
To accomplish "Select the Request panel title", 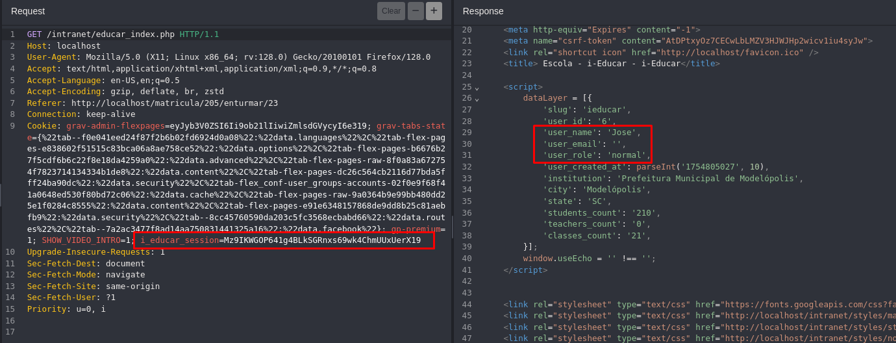I will click(x=28, y=11).
